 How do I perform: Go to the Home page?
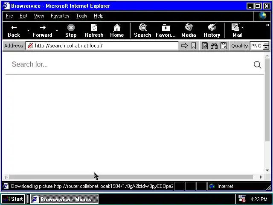pyautogui.click(x=117, y=31)
